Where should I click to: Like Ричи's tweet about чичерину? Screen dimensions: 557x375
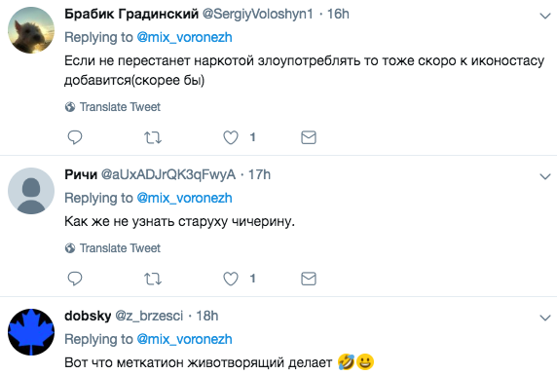coord(231,279)
